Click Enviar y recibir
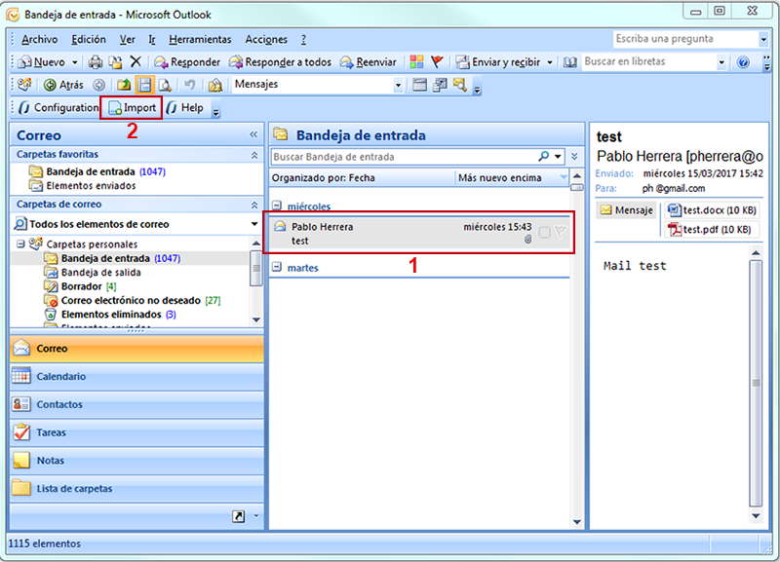Image resolution: width=780 pixels, height=562 pixels. click(x=498, y=62)
